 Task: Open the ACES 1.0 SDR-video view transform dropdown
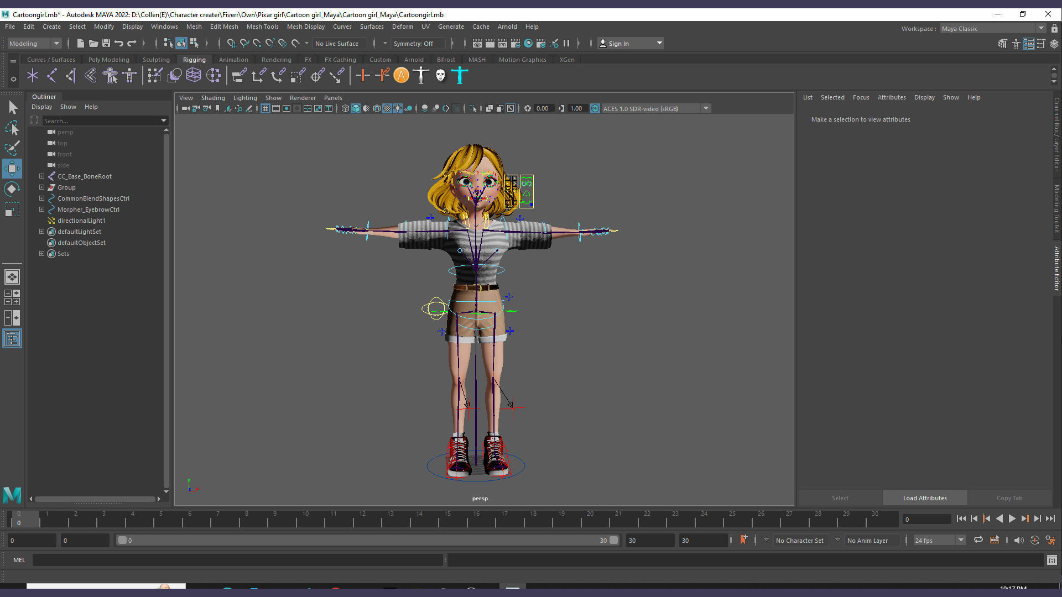pos(656,108)
